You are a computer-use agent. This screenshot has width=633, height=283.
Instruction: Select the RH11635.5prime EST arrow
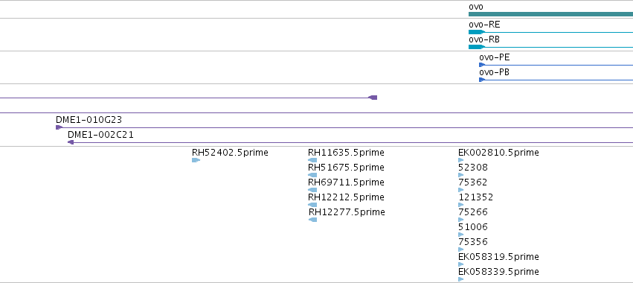(x=312, y=160)
